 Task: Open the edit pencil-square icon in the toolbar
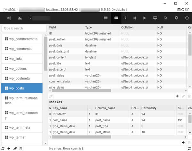[x=166, y=18]
